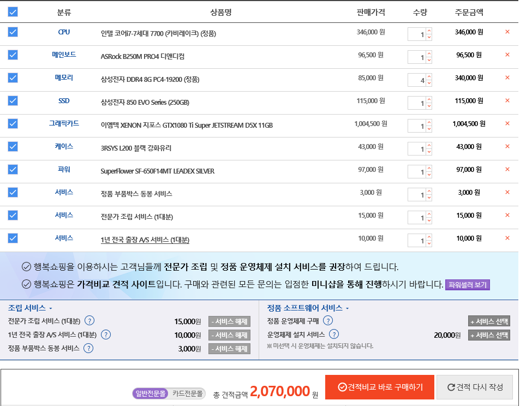The image size is (520, 406).
Task: Click the 1년 전국 출장 A/S quantity field
Action: [x=417, y=241]
